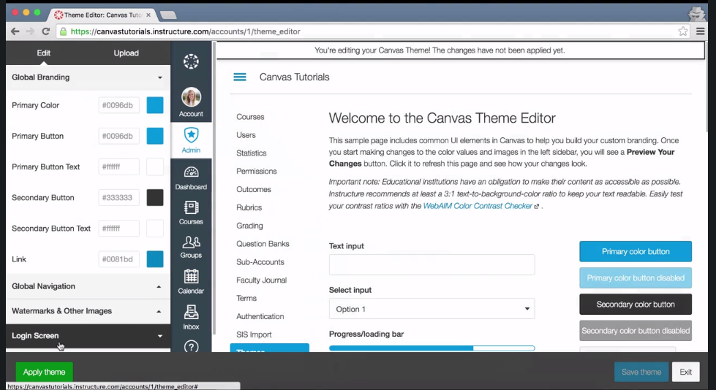Image resolution: width=716 pixels, height=390 pixels.
Task: Switch to the Edit tab
Action: tap(43, 53)
